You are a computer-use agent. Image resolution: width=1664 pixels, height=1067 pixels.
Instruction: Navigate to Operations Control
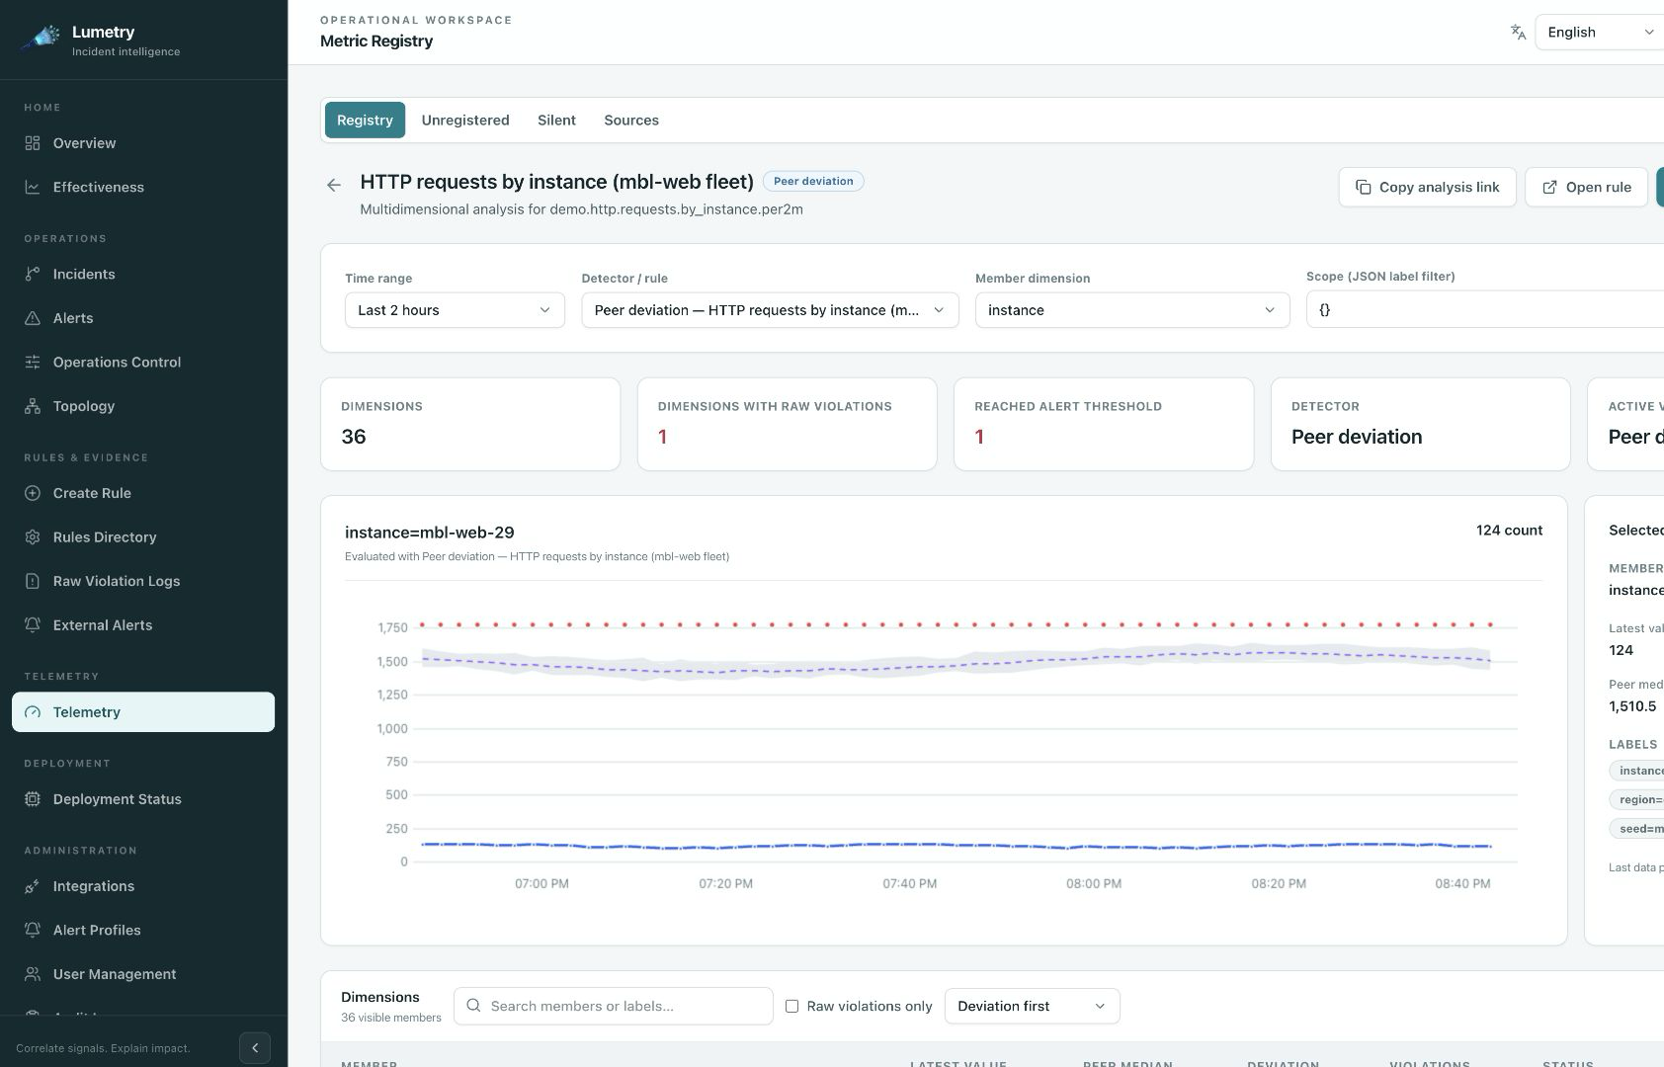pos(143,362)
